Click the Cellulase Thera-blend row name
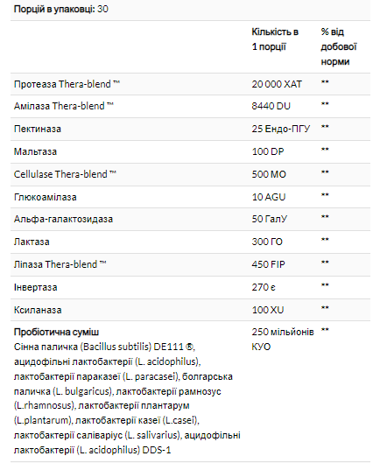373x463 pixels. coord(65,174)
